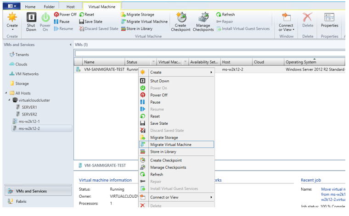Click the Shut Down ribbon button
The height and width of the screenshot is (216, 349).
tap(31, 22)
